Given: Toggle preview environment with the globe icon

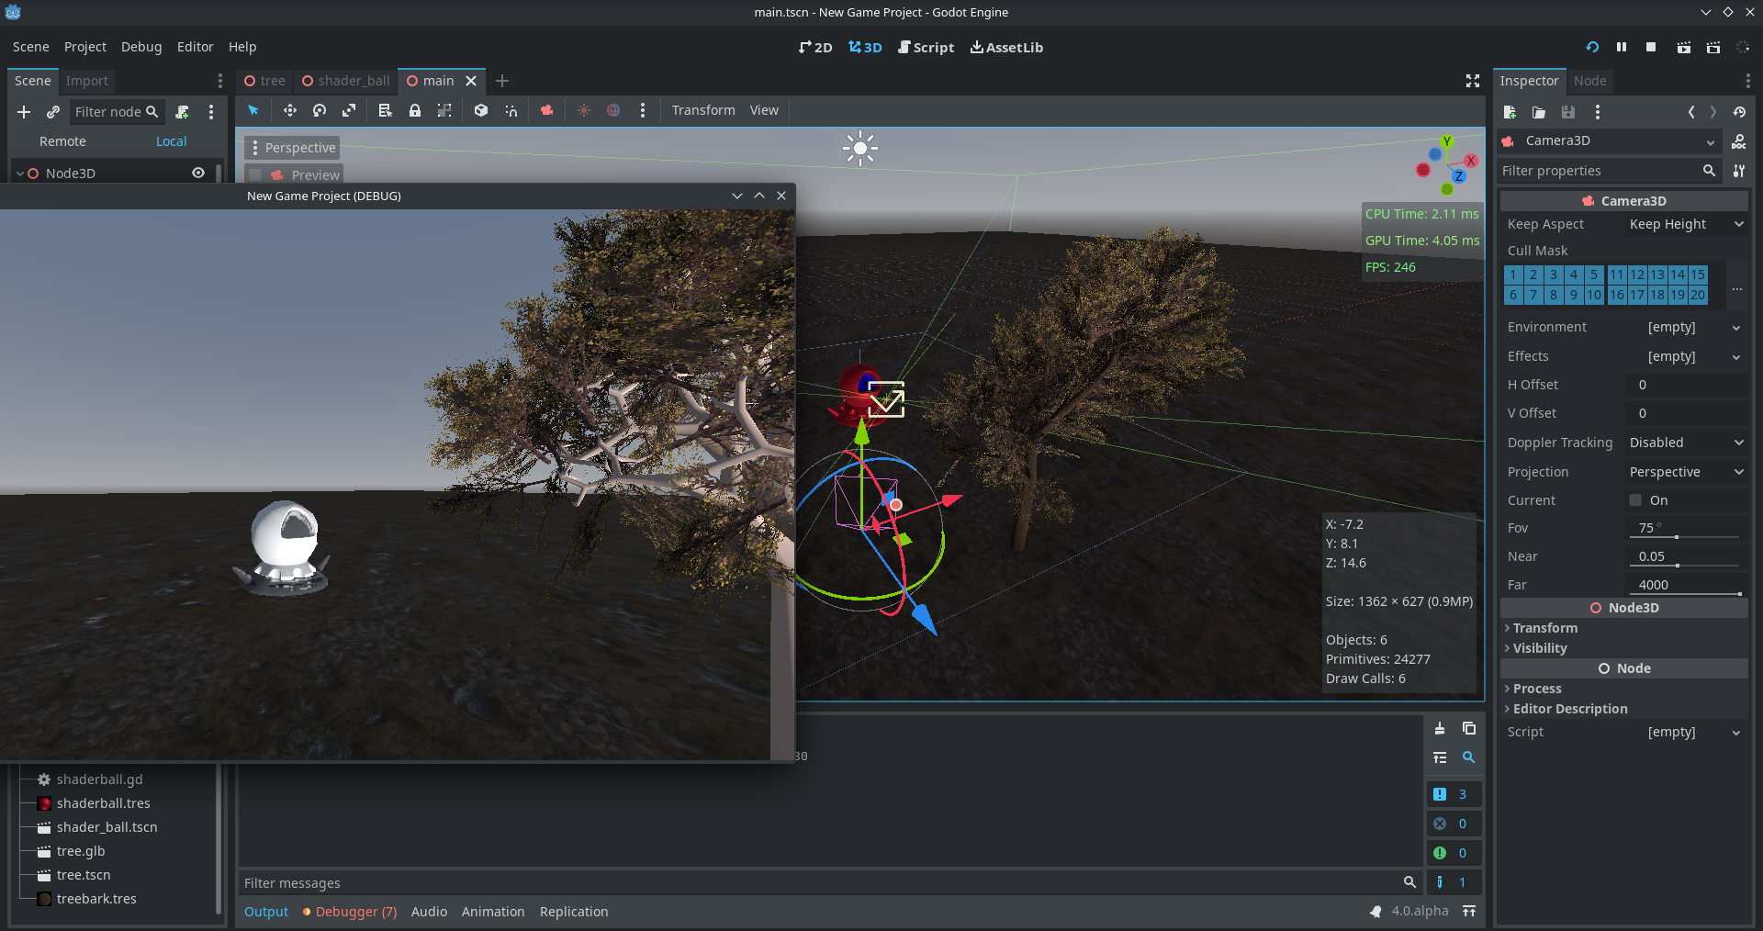Looking at the screenshot, I should pyautogui.click(x=613, y=110).
